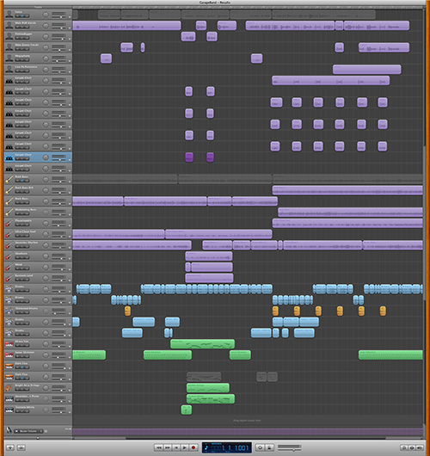
Task: Select the Modulating Bass guitar icon
Action: click(9, 213)
